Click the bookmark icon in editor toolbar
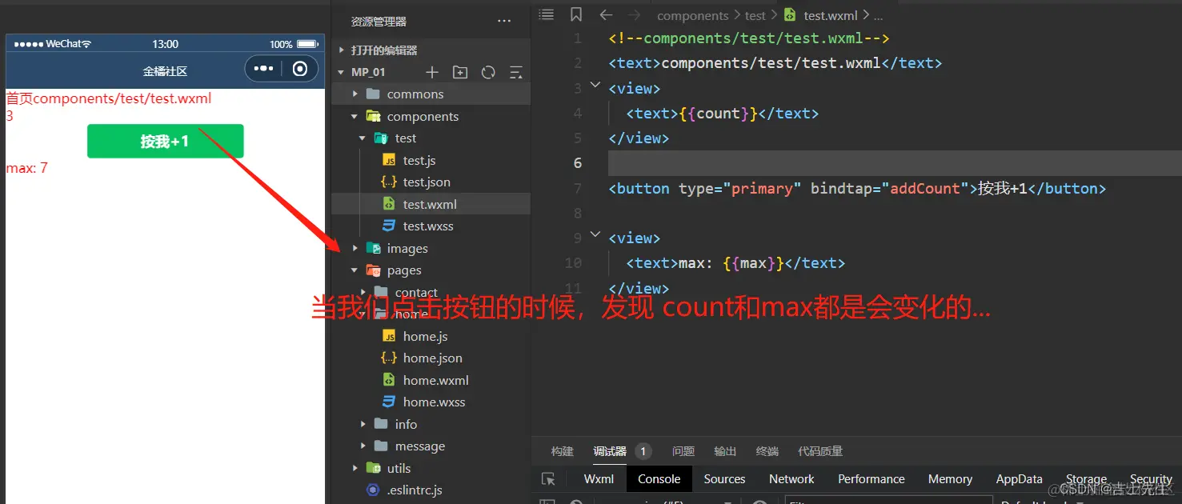The image size is (1182, 504). [576, 14]
